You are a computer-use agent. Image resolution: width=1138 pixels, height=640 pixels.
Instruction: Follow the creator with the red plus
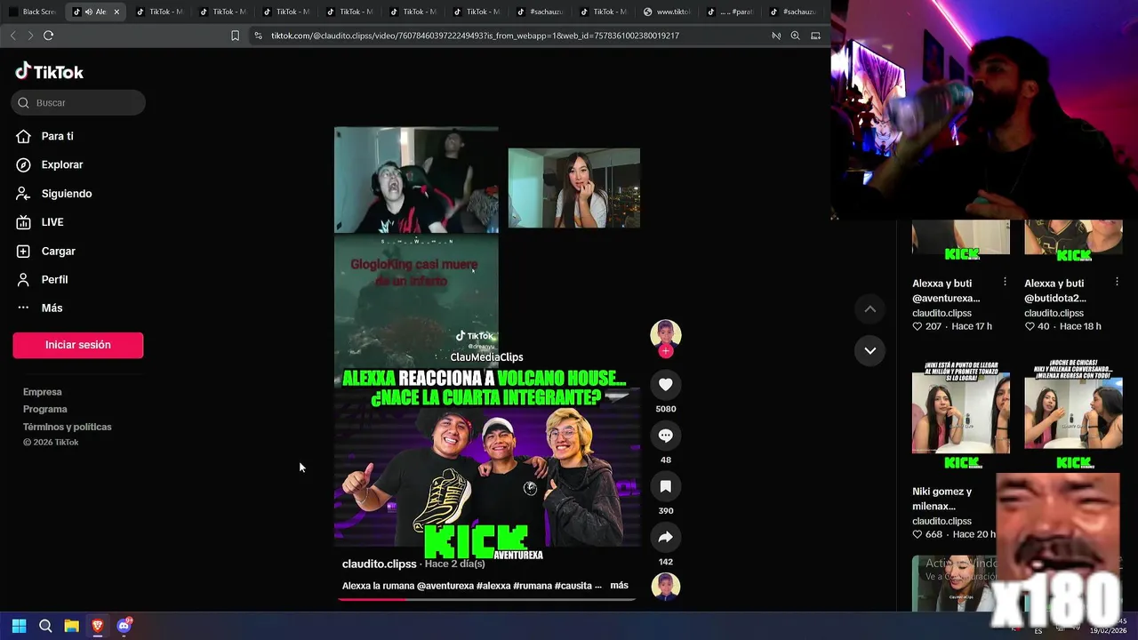click(x=665, y=351)
